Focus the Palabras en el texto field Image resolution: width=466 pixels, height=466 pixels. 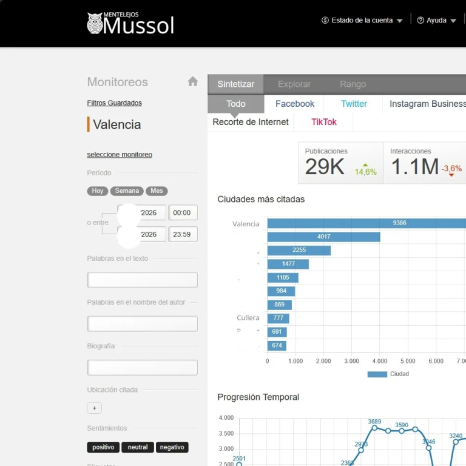[143, 280]
